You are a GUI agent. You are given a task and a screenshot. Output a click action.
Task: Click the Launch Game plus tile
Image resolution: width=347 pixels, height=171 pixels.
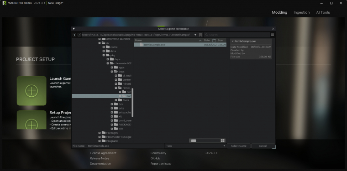coord(32,91)
